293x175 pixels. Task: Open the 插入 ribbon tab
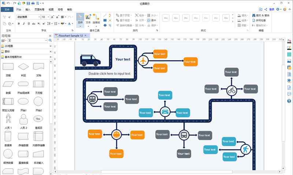click(x=28, y=10)
